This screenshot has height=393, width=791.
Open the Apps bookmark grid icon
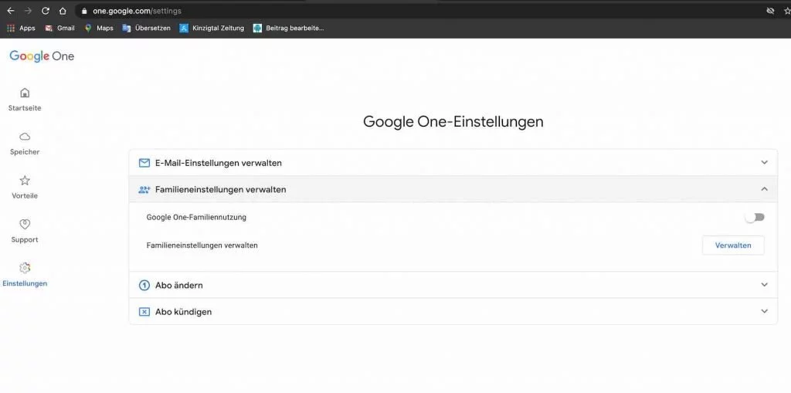coord(11,29)
